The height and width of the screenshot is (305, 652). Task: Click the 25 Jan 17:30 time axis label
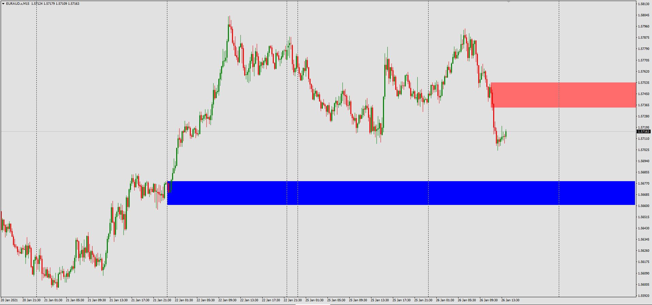[402, 300]
